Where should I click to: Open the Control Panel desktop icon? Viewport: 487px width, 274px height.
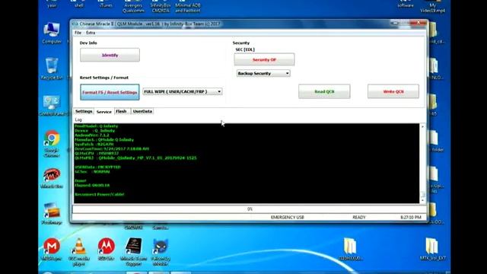(x=52, y=106)
